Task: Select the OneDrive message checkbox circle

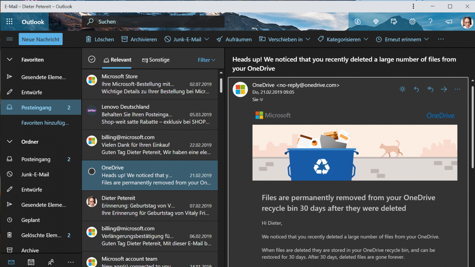Action: coord(92,172)
